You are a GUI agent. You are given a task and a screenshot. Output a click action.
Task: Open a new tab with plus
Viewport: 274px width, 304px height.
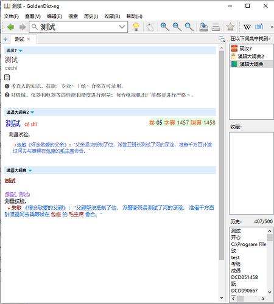(5, 39)
